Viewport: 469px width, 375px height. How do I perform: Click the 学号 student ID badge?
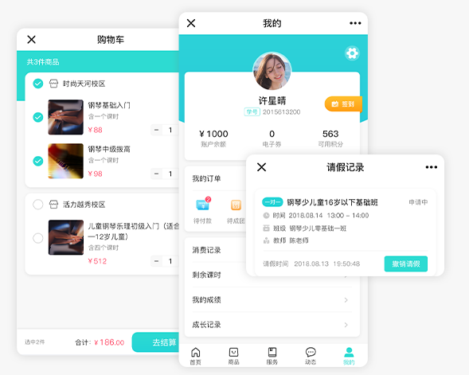click(x=252, y=111)
